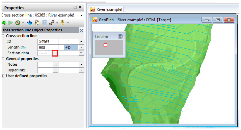The height and width of the screenshot is (130, 241).
Task: Click the find in GeoPlan compass icon
Action: tap(18, 23)
